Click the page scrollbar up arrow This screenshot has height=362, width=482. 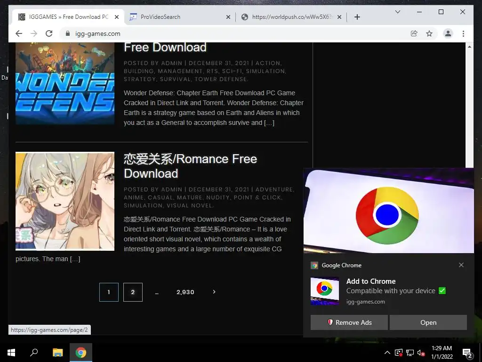pyautogui.click(x=469, y=47)
